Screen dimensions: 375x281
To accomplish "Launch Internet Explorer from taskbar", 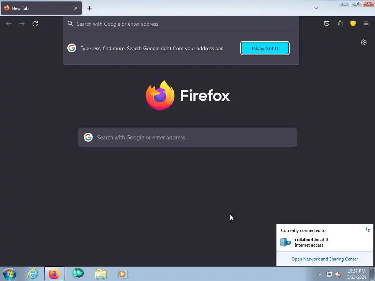I will click(x=33, y=274).
